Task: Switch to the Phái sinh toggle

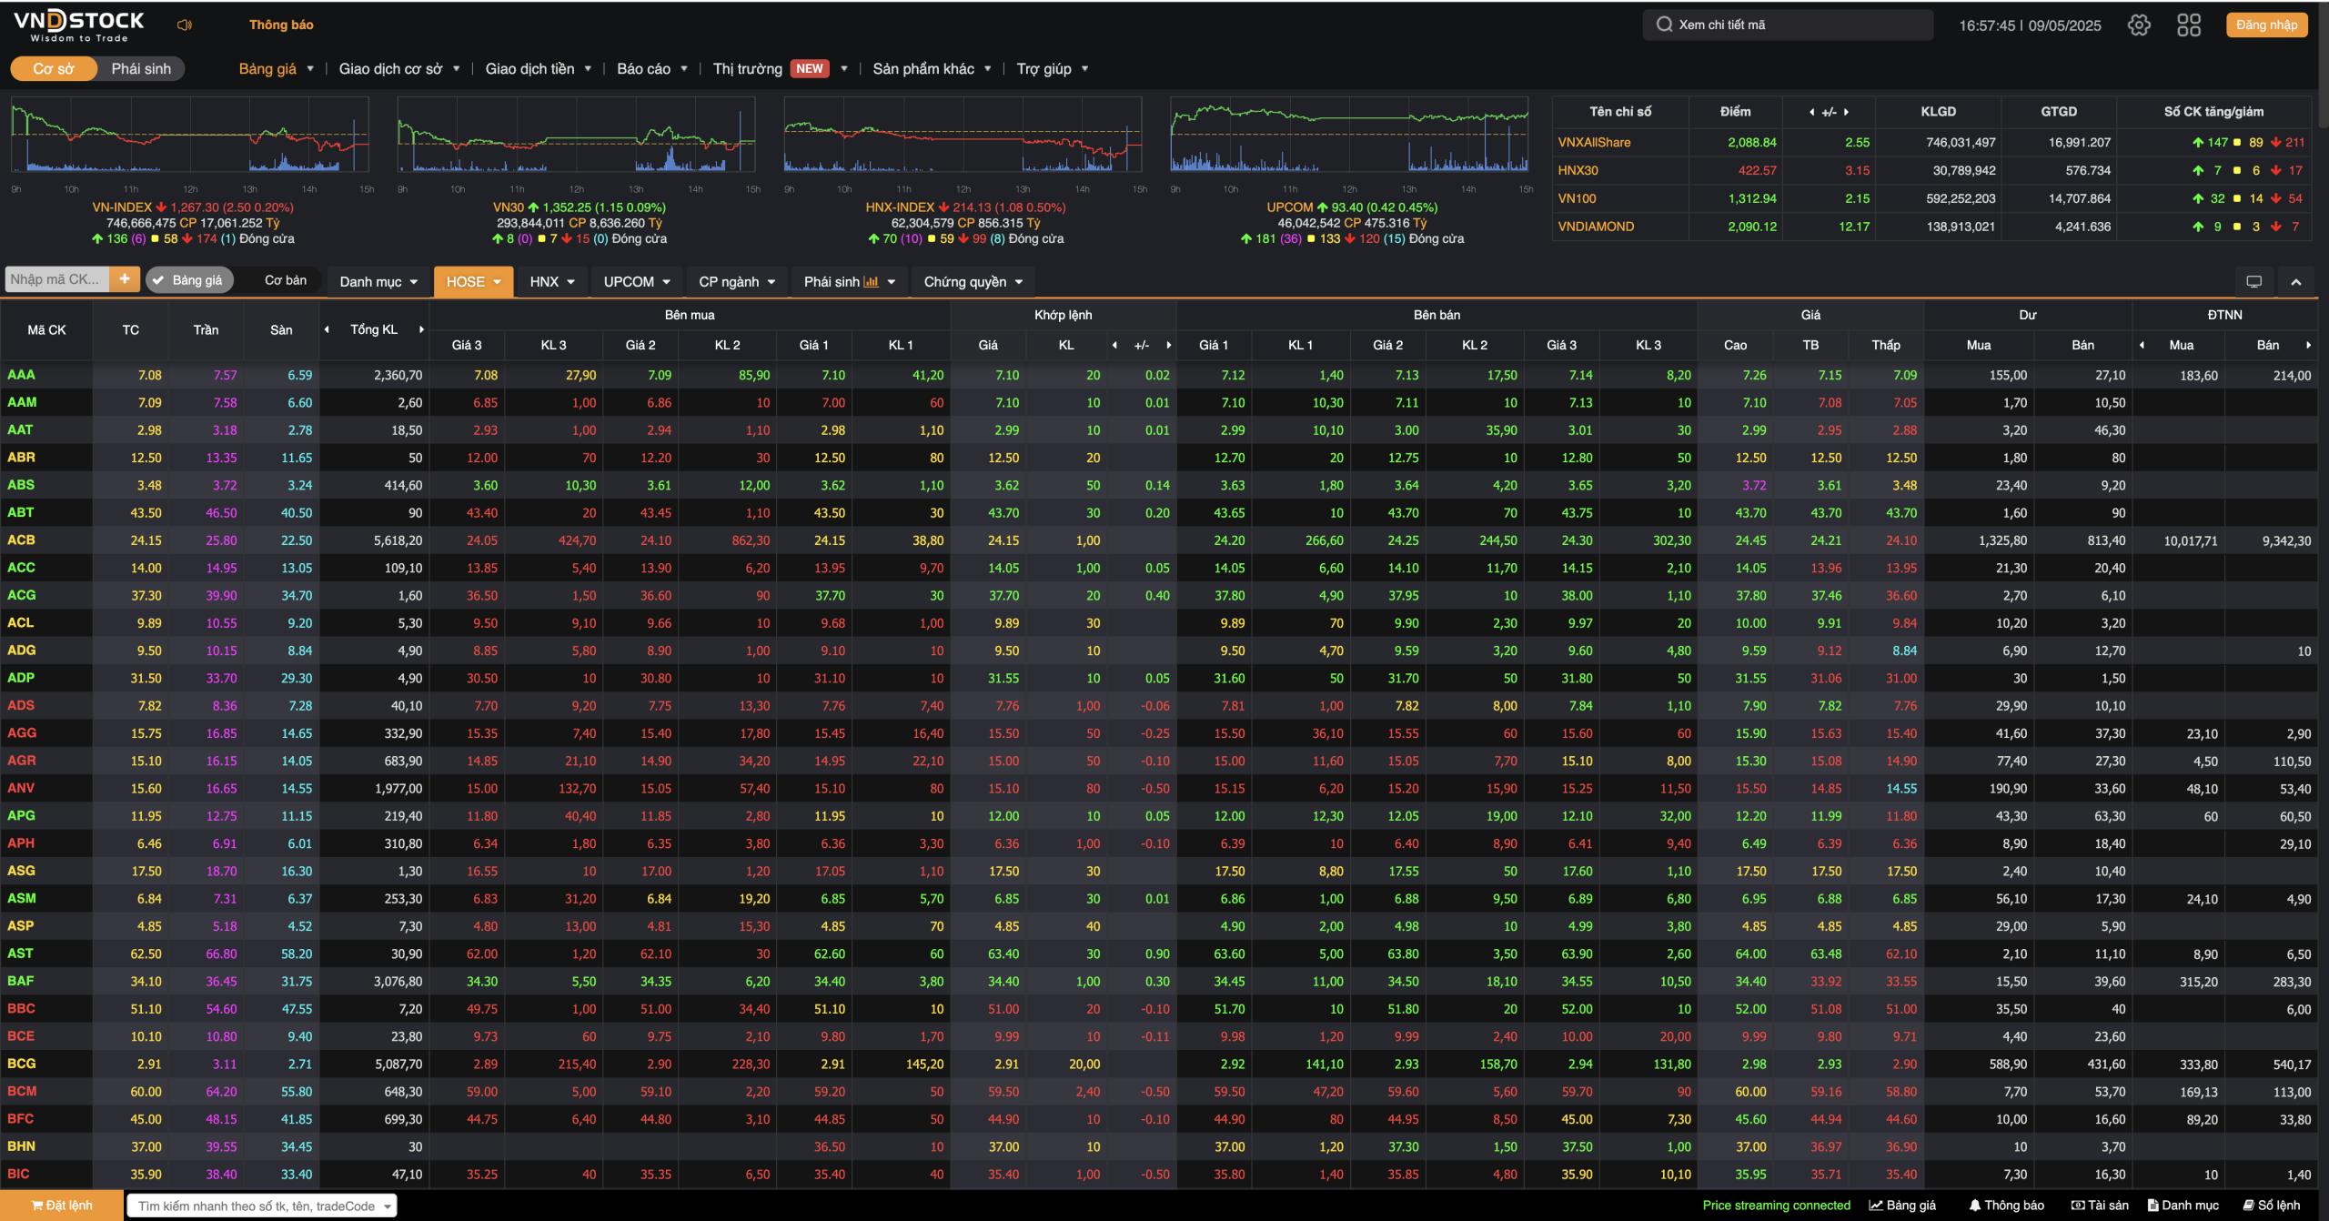Action: coord(141,69)
